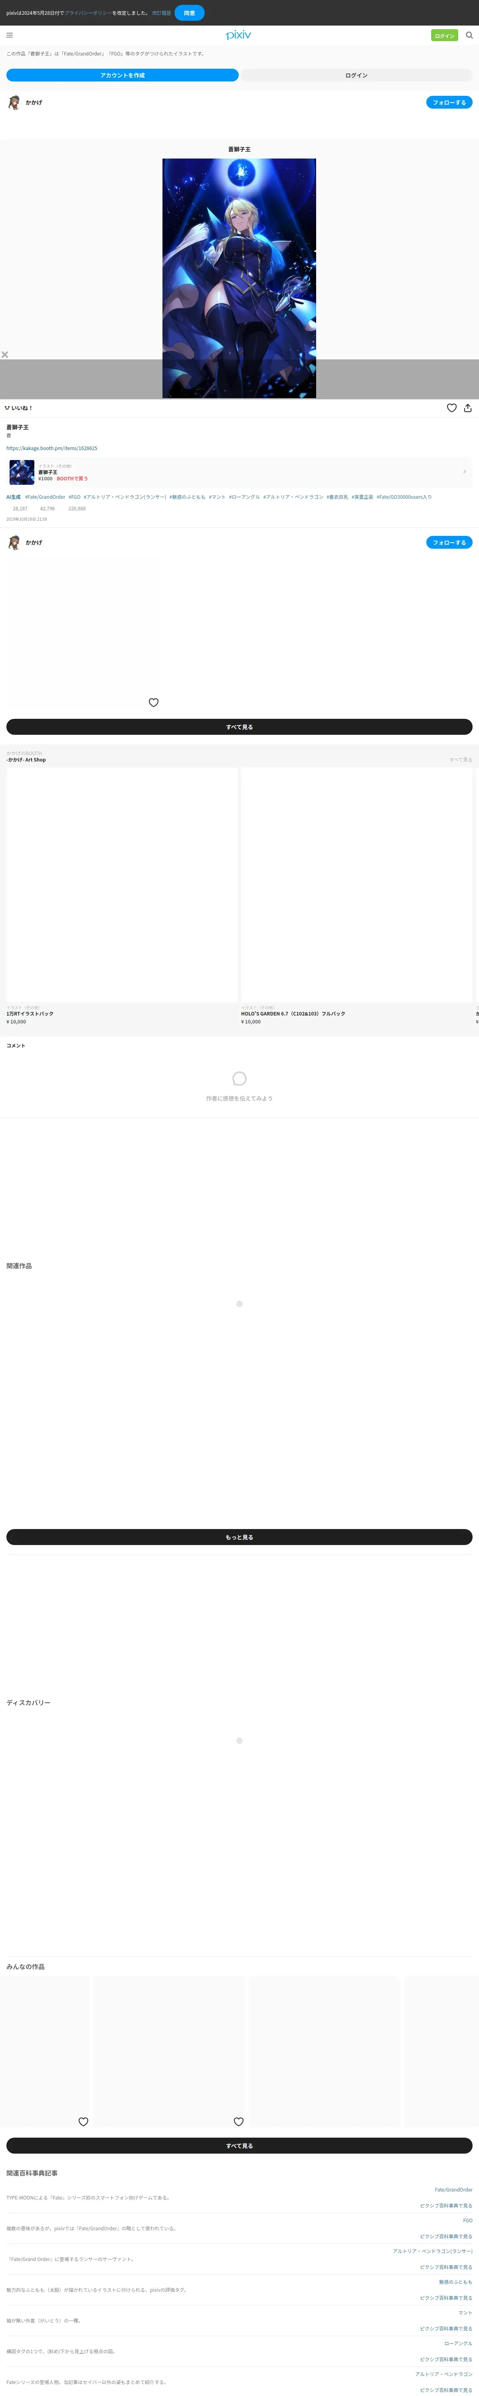The height and width of the screenshot is (2396, 479).
Task: Open the #ローアングル tag
Action: pos(245,497)
